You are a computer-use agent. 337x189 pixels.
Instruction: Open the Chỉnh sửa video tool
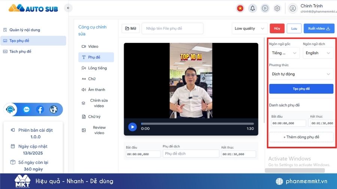[x=96, y=103]
